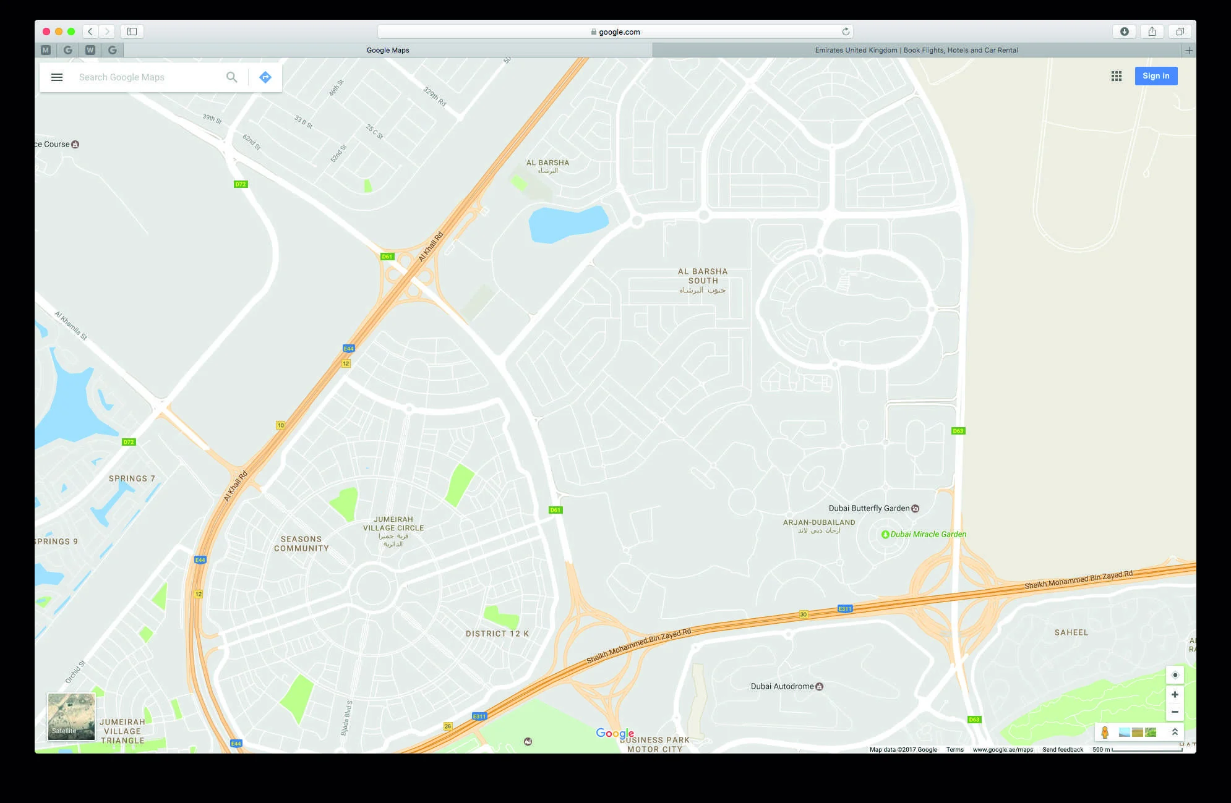Reload the page
The width and height of the screenshot is (1231, 803).
point(846,32)
